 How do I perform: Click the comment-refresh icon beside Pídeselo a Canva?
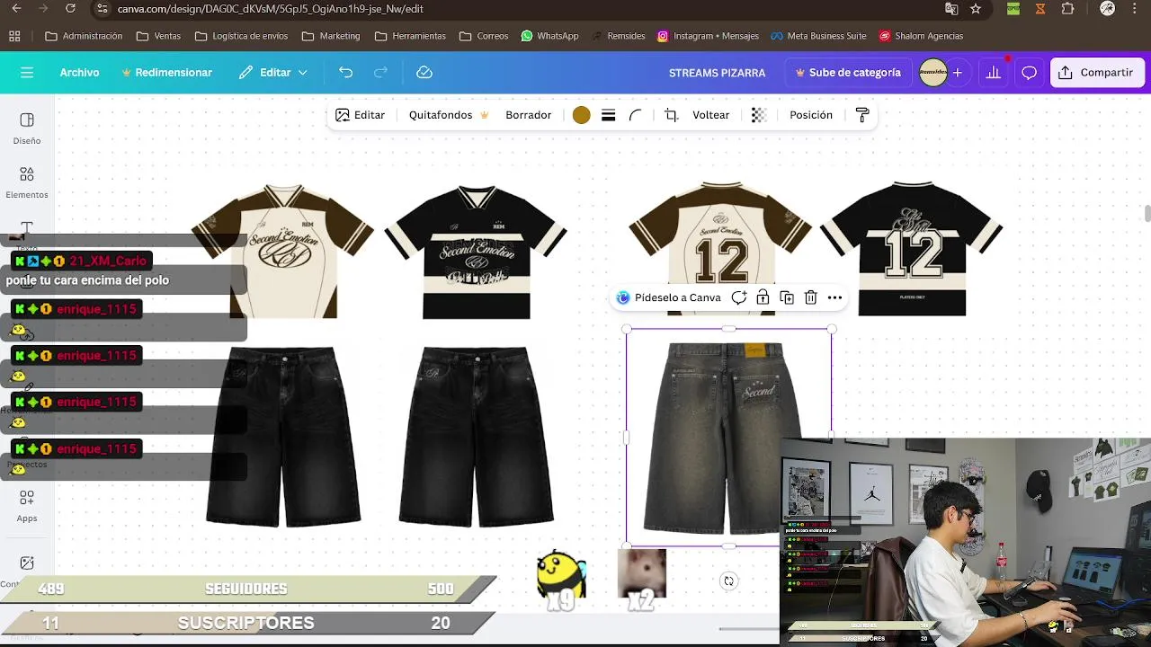point(738,297)
